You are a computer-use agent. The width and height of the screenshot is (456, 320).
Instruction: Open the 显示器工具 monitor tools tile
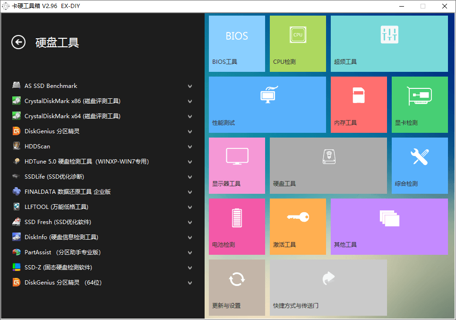coord(236,165)
